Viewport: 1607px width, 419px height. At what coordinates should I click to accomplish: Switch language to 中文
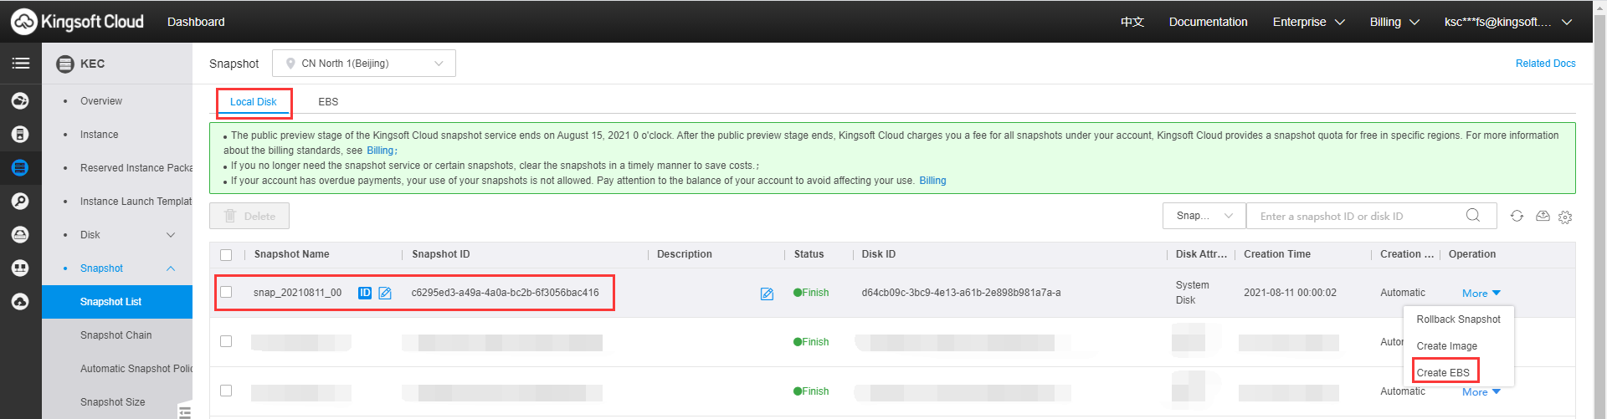pyautogui.click(x=1132, y=22)
